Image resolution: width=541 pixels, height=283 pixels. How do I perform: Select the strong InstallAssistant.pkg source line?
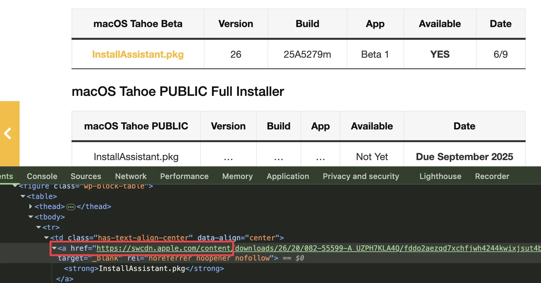tap(144, 268)
